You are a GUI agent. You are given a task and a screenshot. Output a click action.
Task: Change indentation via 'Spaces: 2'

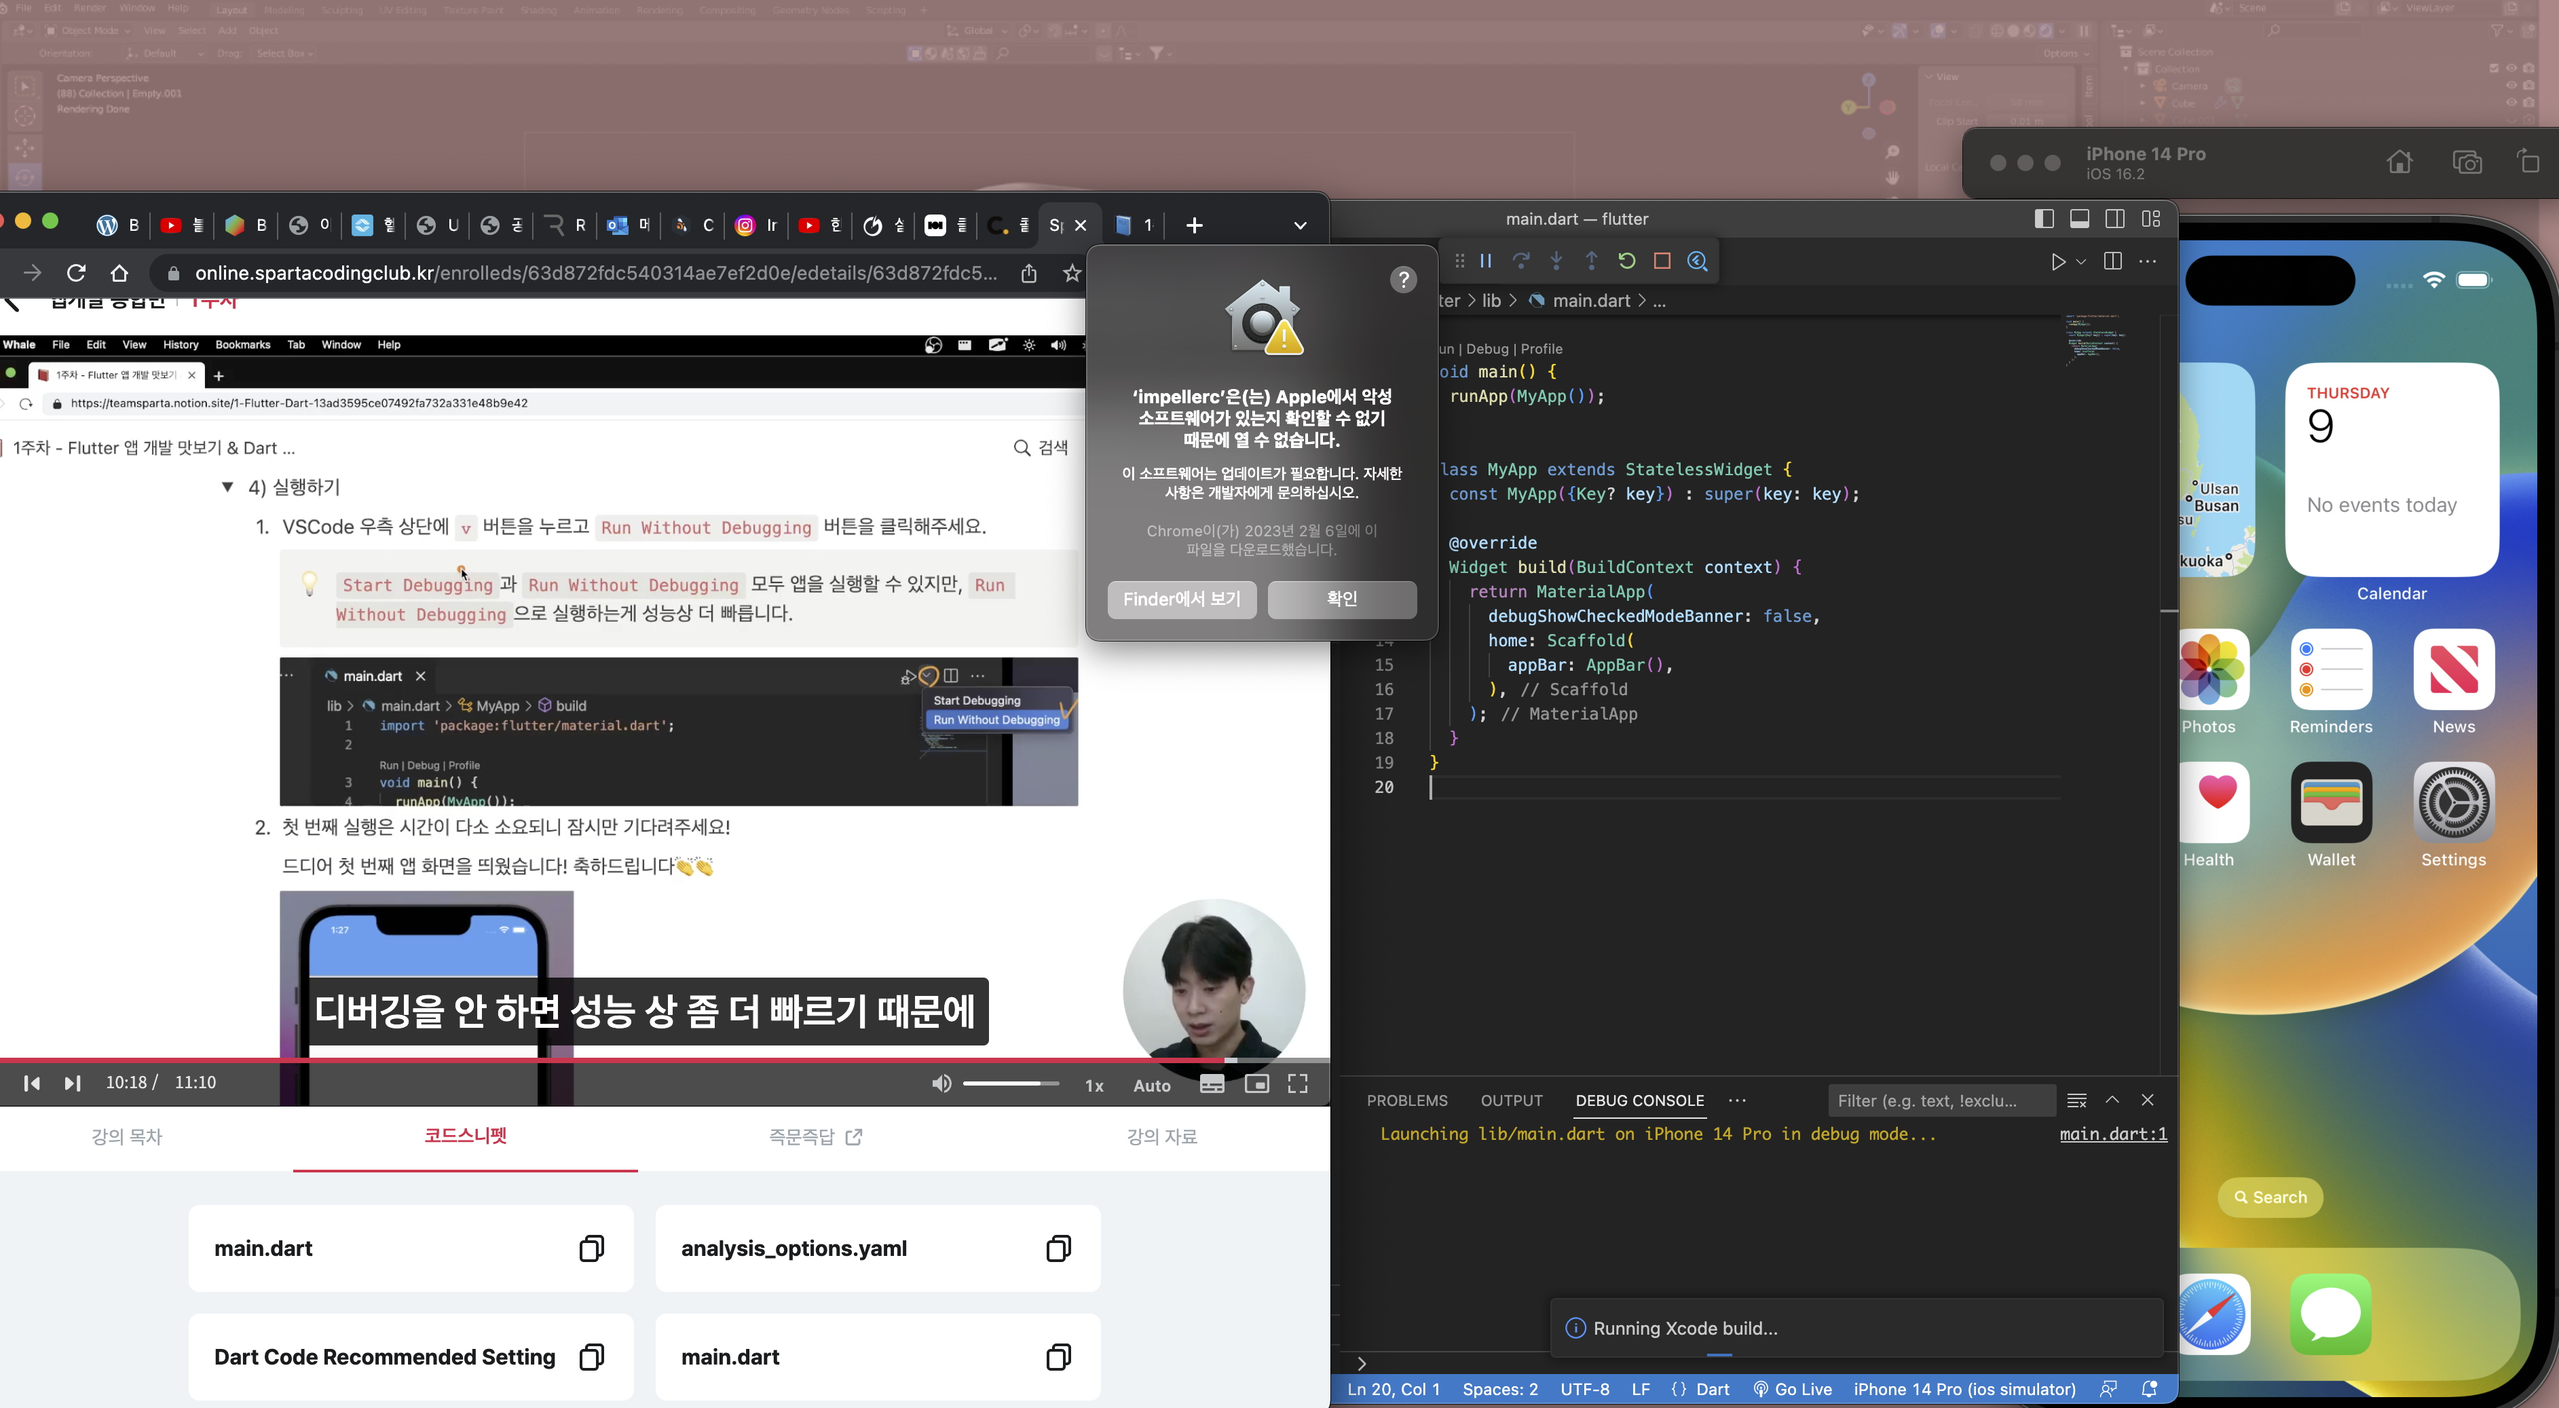tap(1500, 1389)
